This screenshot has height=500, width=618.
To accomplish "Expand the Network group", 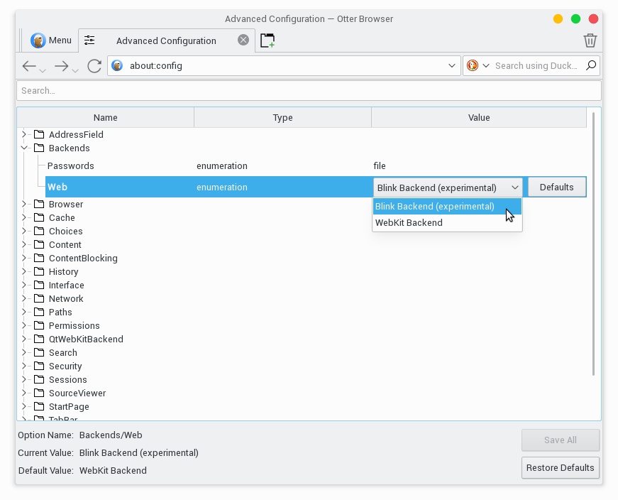I will (x=23, y=298).
